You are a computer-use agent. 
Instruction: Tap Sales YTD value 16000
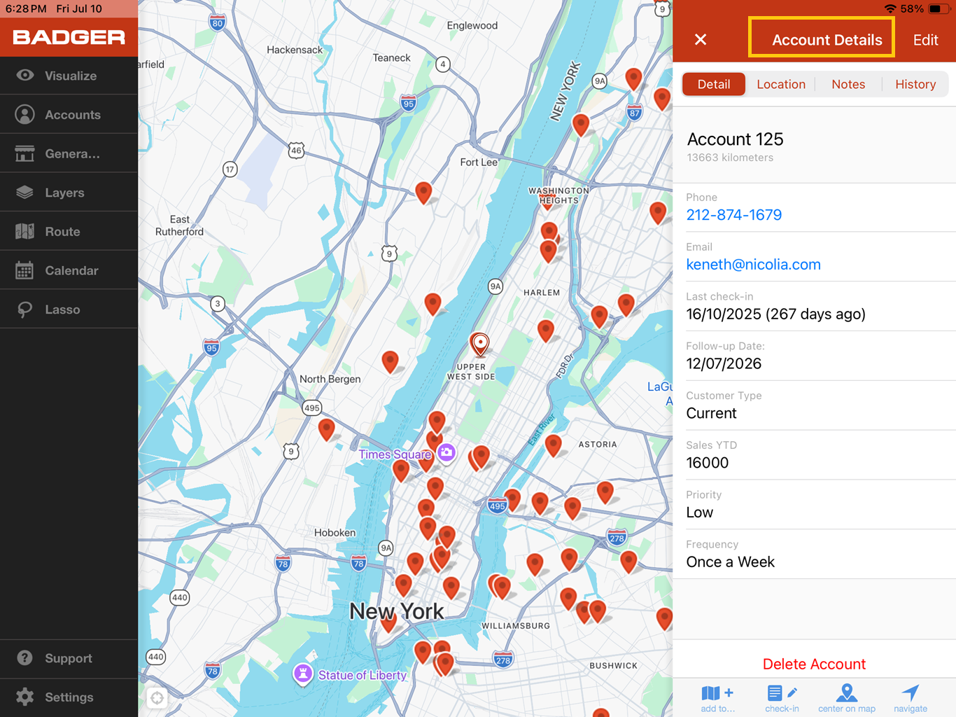pyautogui.click(x=707, y=463)
